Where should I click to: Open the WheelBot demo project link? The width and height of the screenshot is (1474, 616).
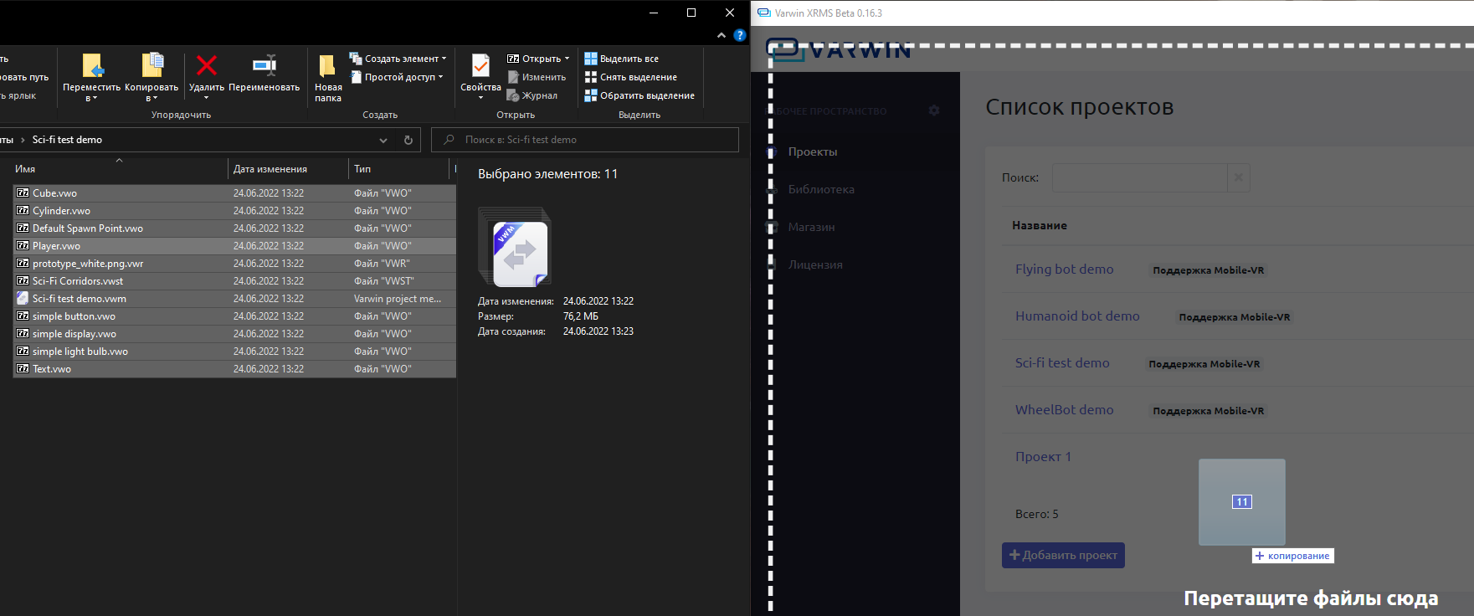click(1064, 410)
